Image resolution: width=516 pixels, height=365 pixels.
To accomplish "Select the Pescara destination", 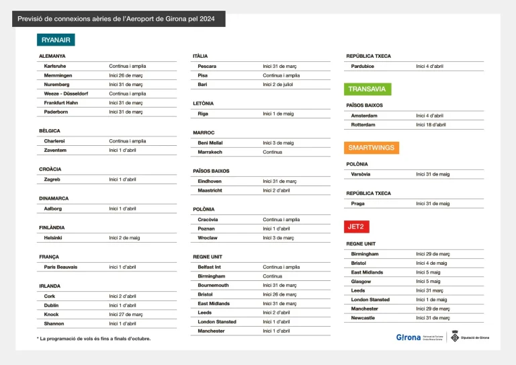I will pos(207,66).
